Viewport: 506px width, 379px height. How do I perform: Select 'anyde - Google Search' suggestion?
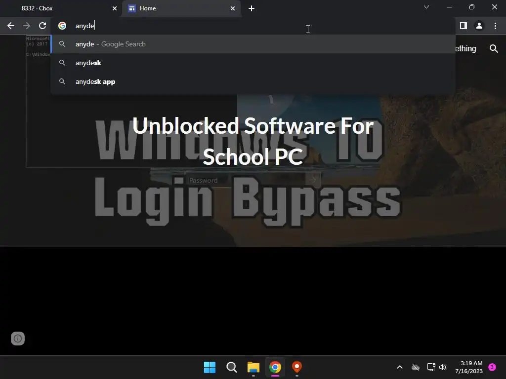(253, 44)
